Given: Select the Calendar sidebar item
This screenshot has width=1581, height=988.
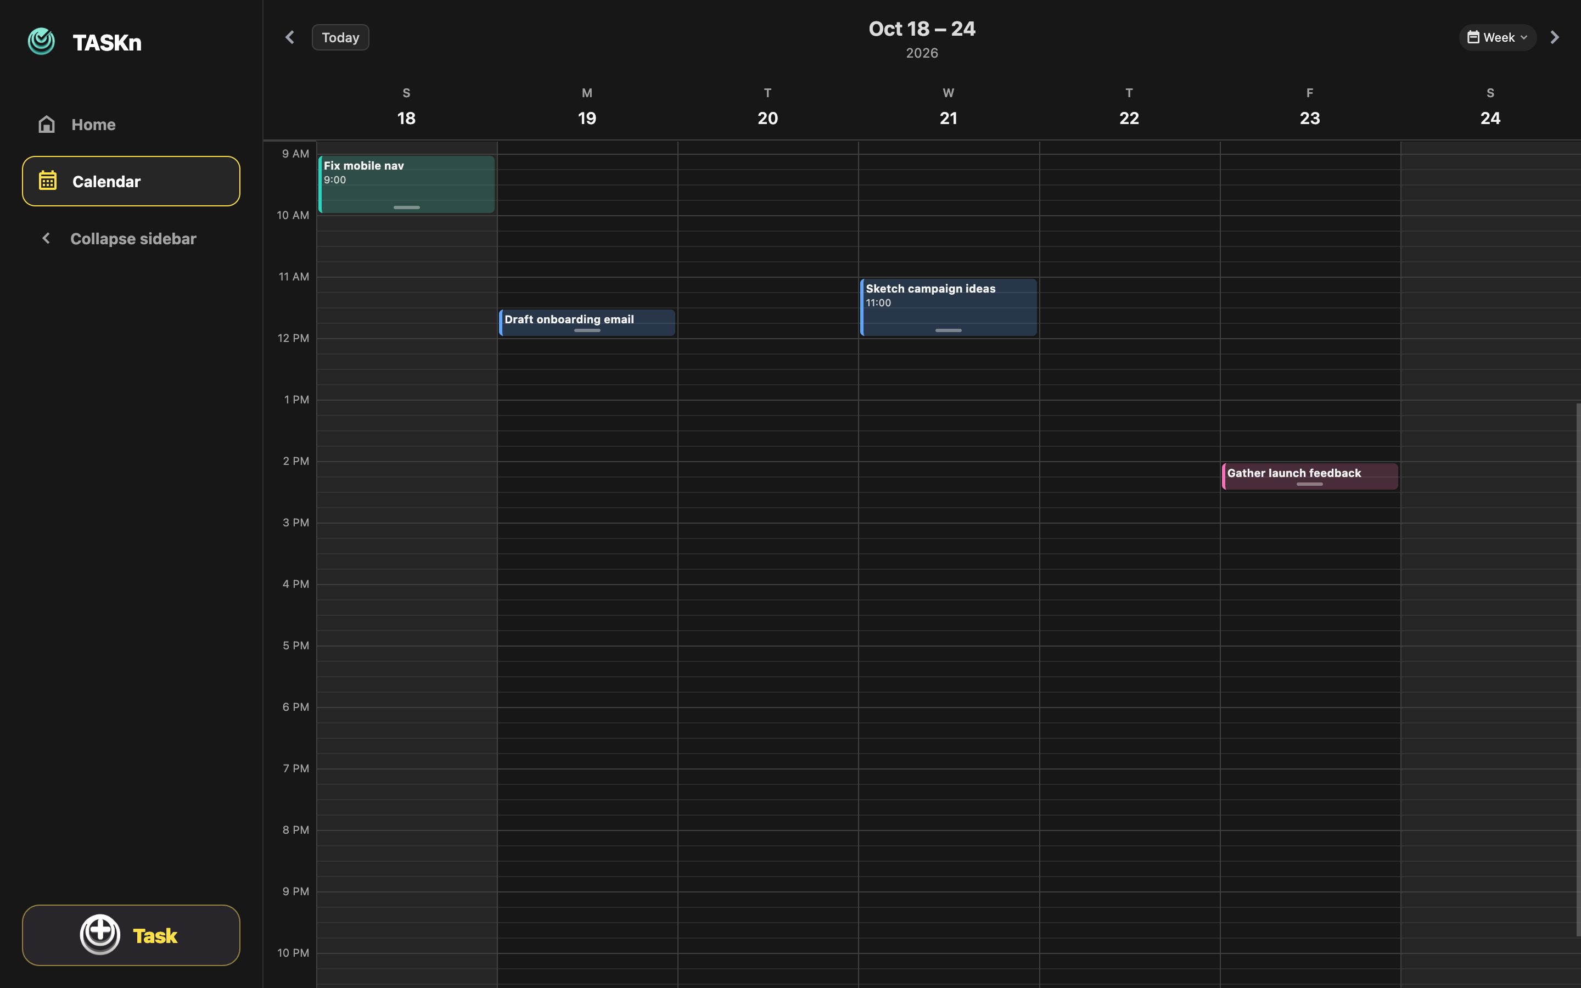Looking at the screenshot, I should coord(131,181).
